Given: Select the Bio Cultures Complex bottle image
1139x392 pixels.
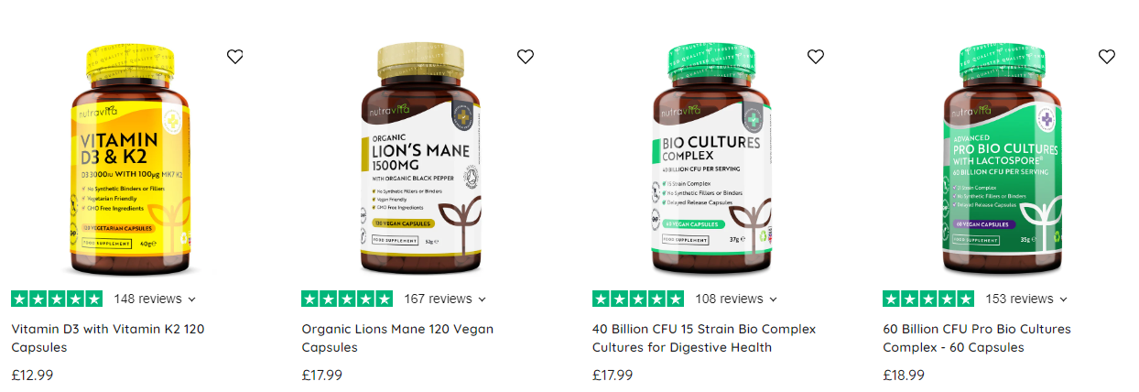Looking at the screenshot, I should click(x=713, y=159).
